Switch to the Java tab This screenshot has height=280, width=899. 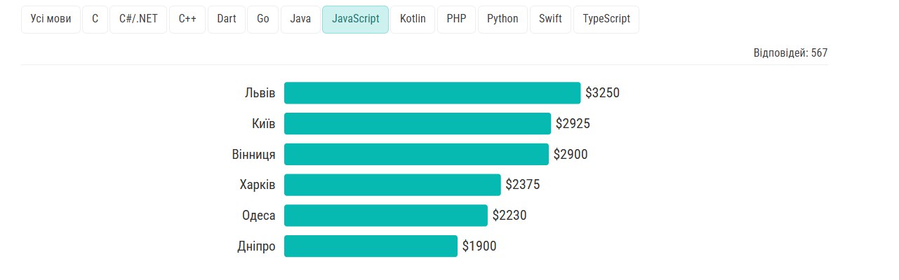click(300, 20)
